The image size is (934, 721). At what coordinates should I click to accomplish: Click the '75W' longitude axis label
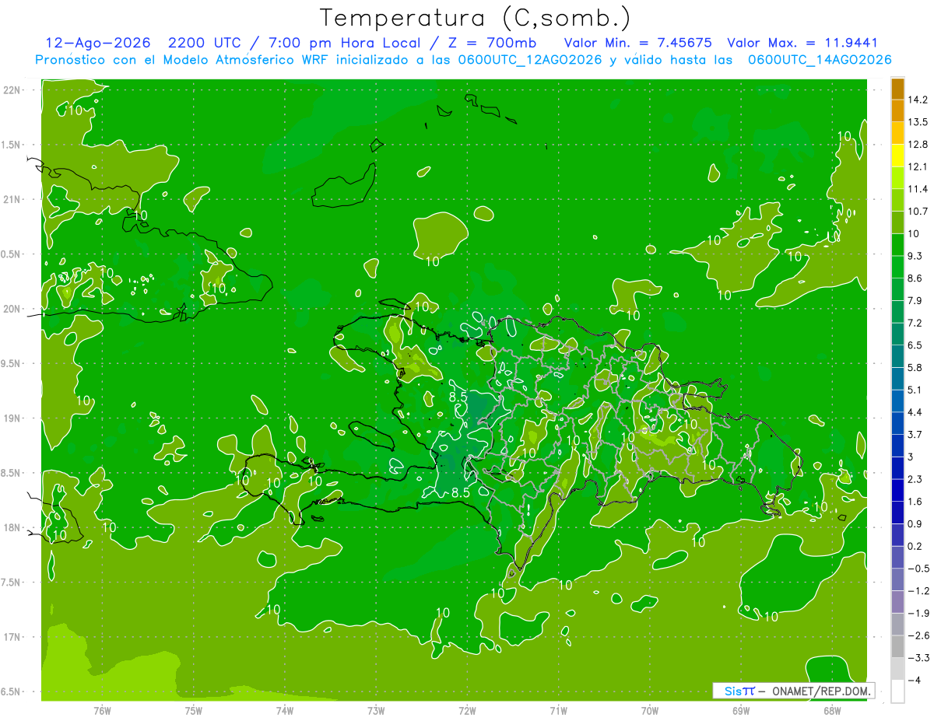pyautogui.click(x=194, y=711)
